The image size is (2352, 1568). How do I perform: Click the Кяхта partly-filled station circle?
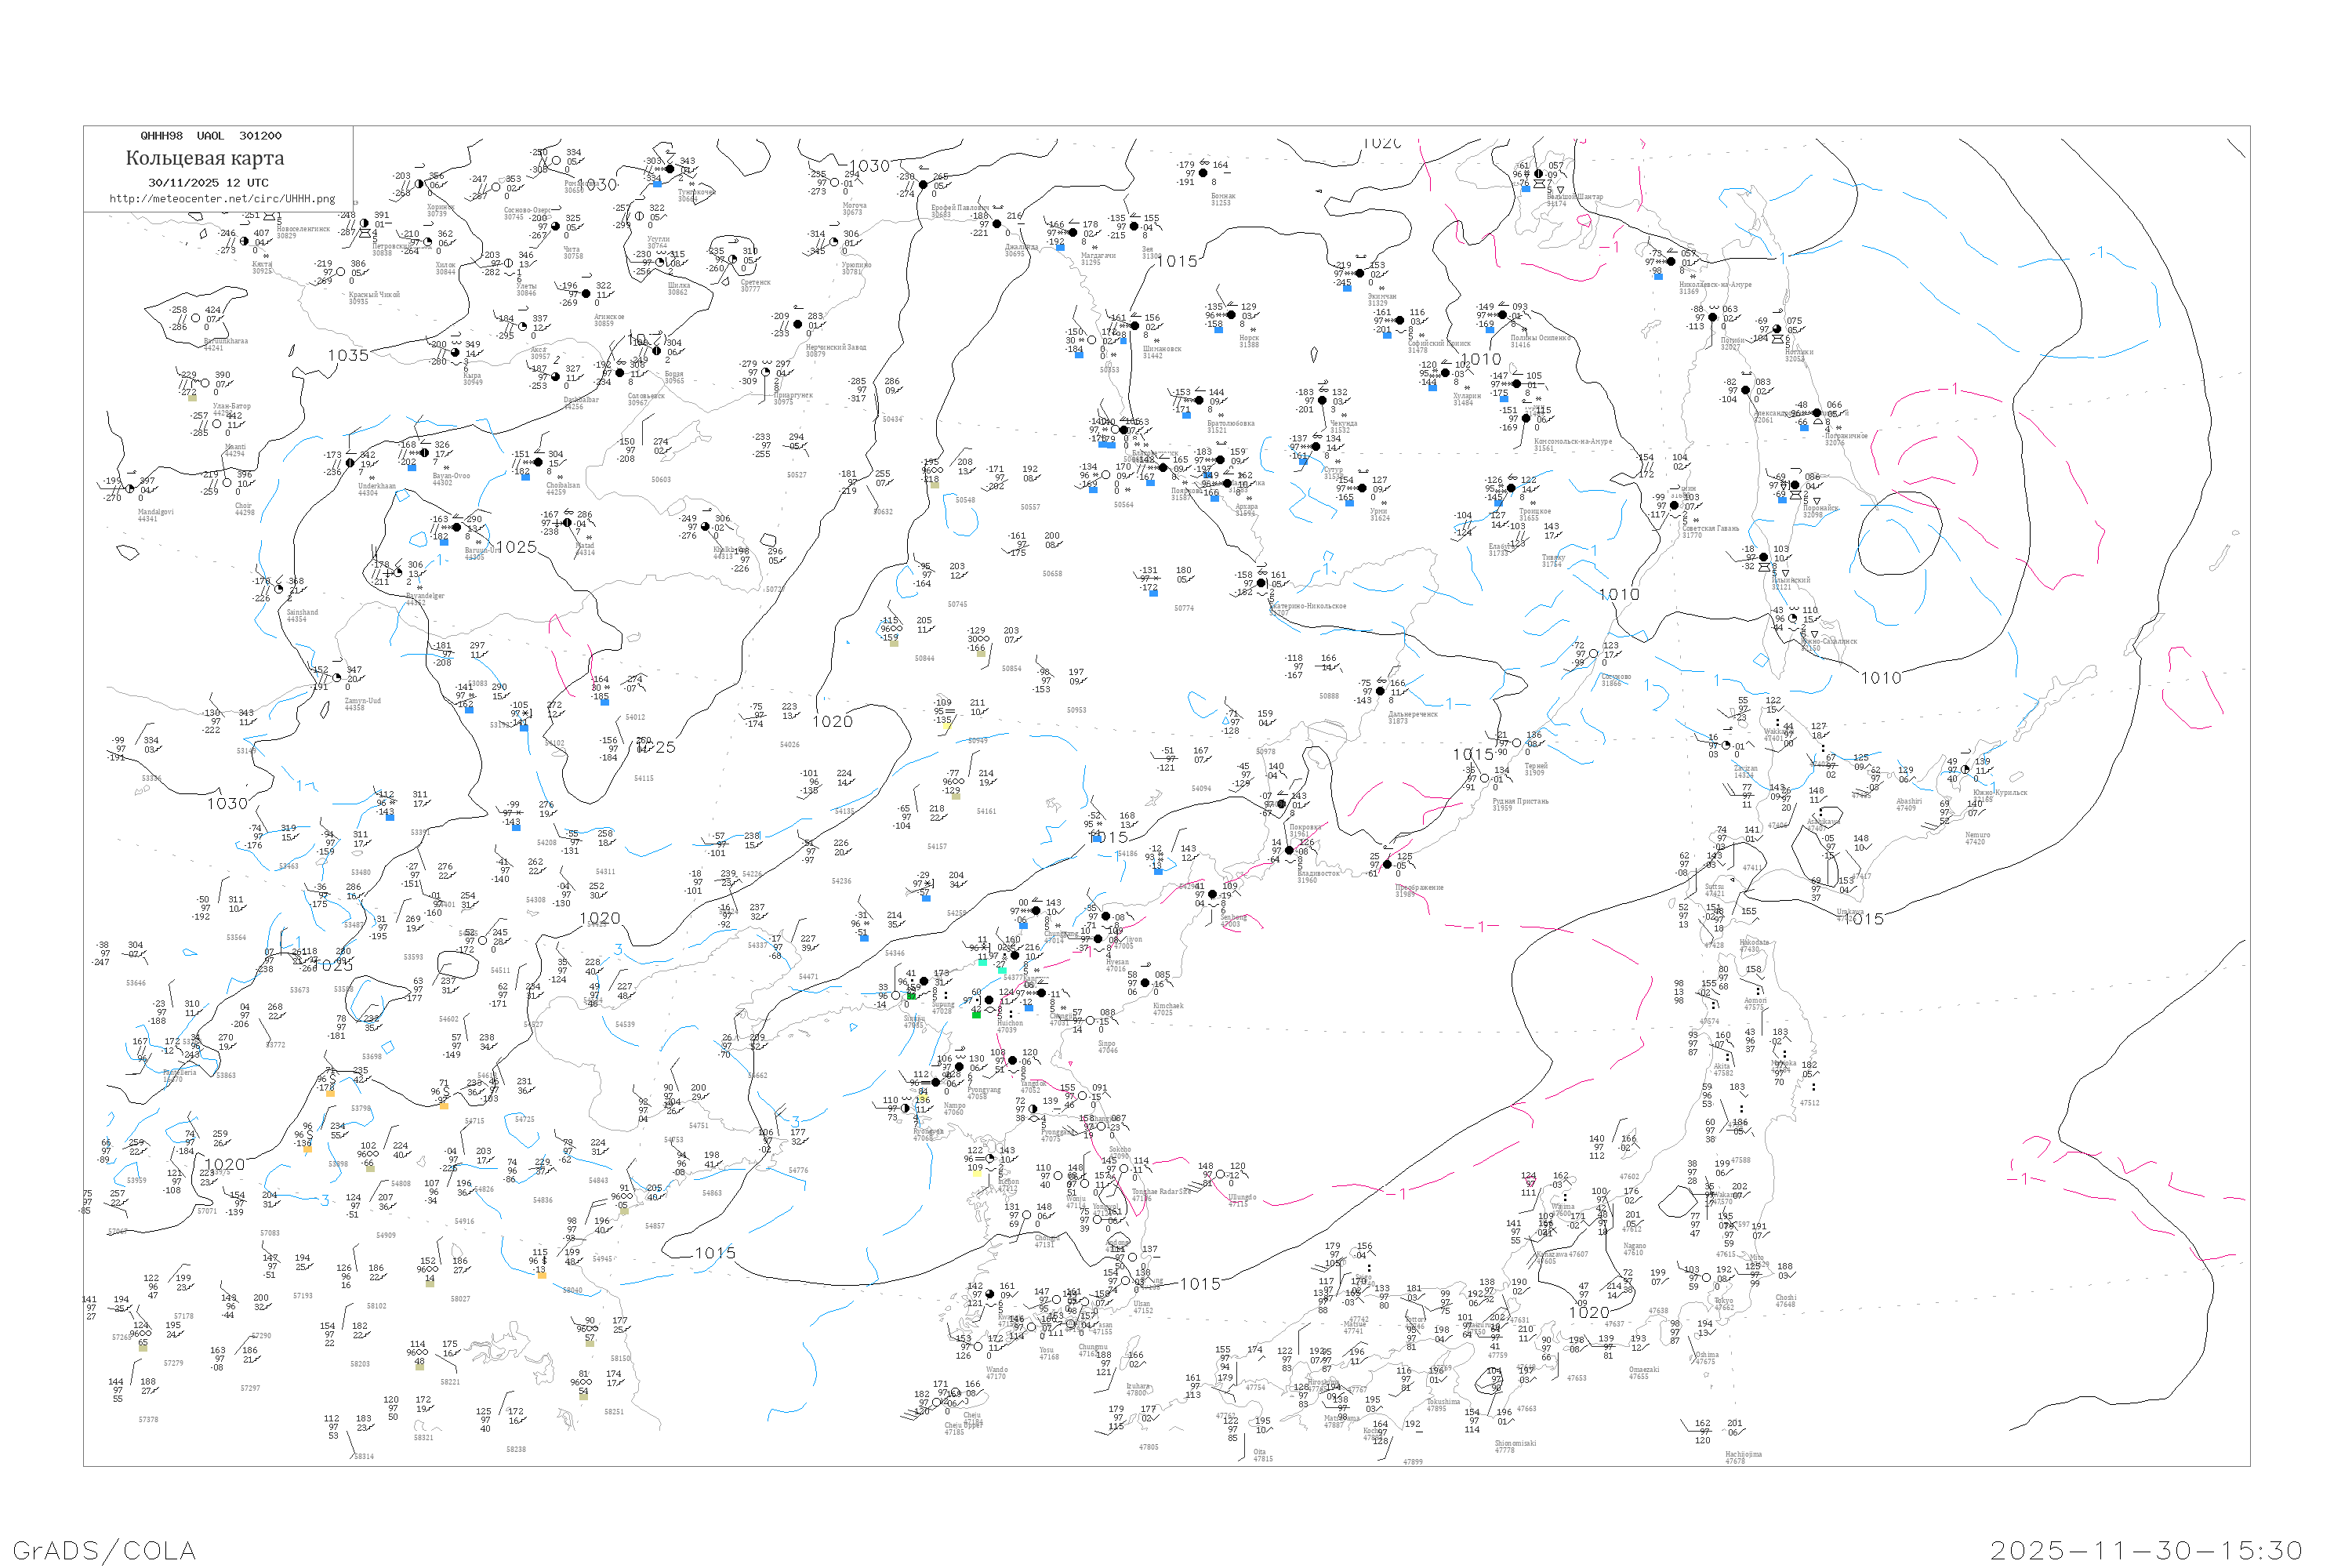[244, 241]
